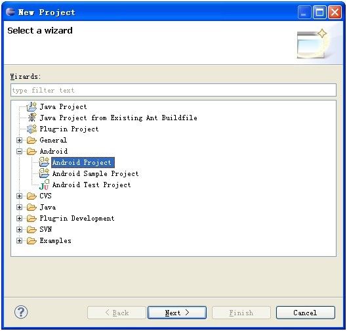The width and height of the screenshot is (347, 331).
Task: Select the Java Project entry
Action: [63, 107]
